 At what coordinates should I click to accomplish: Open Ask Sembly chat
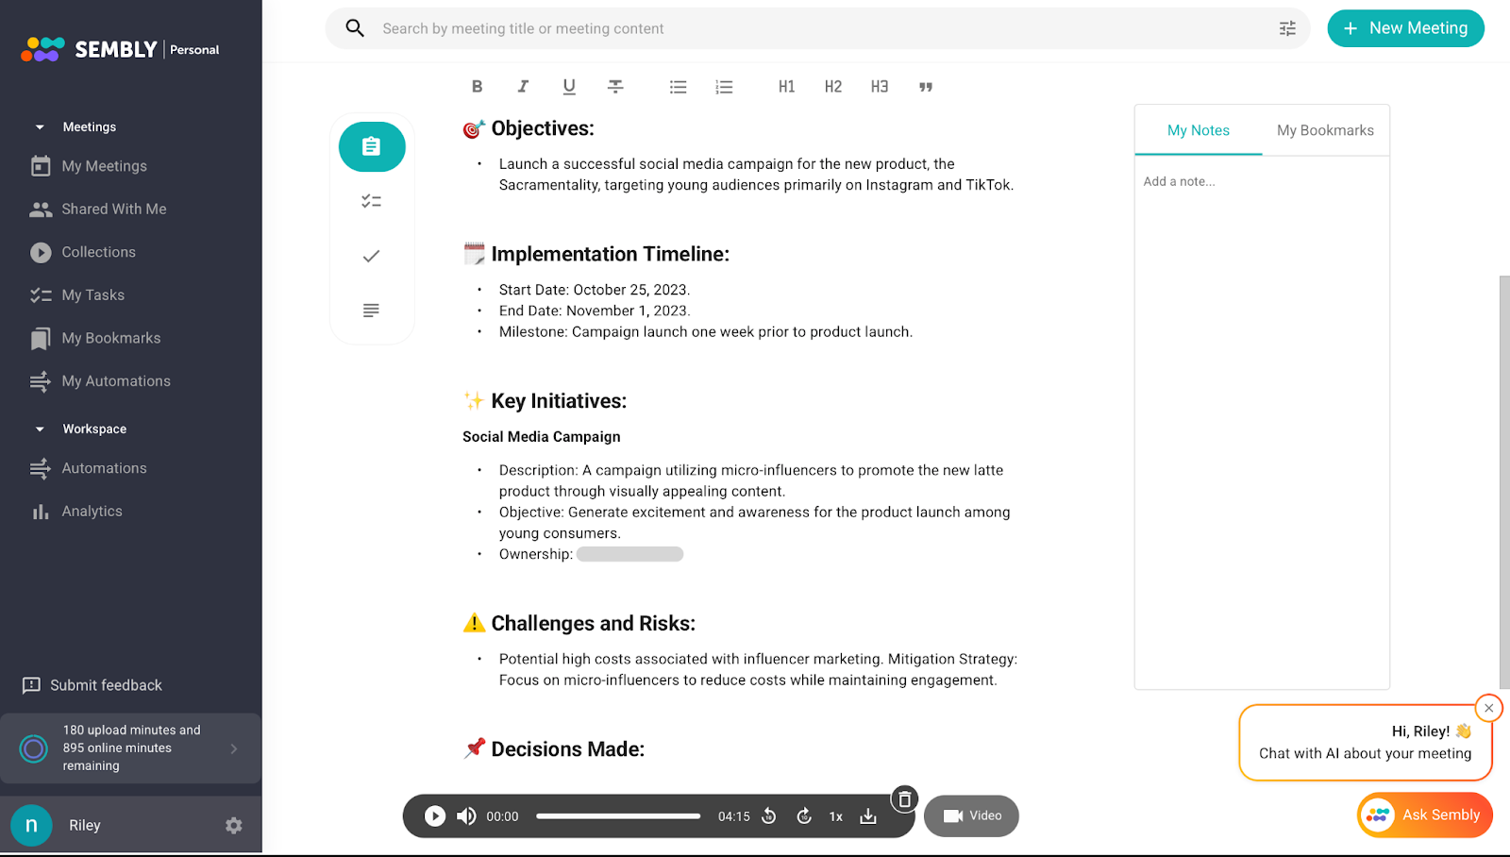click(x=1425, y=815)
